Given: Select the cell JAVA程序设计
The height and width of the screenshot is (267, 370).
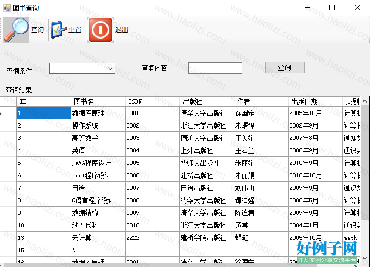Looking at the screenshot, I should [98, 163].
